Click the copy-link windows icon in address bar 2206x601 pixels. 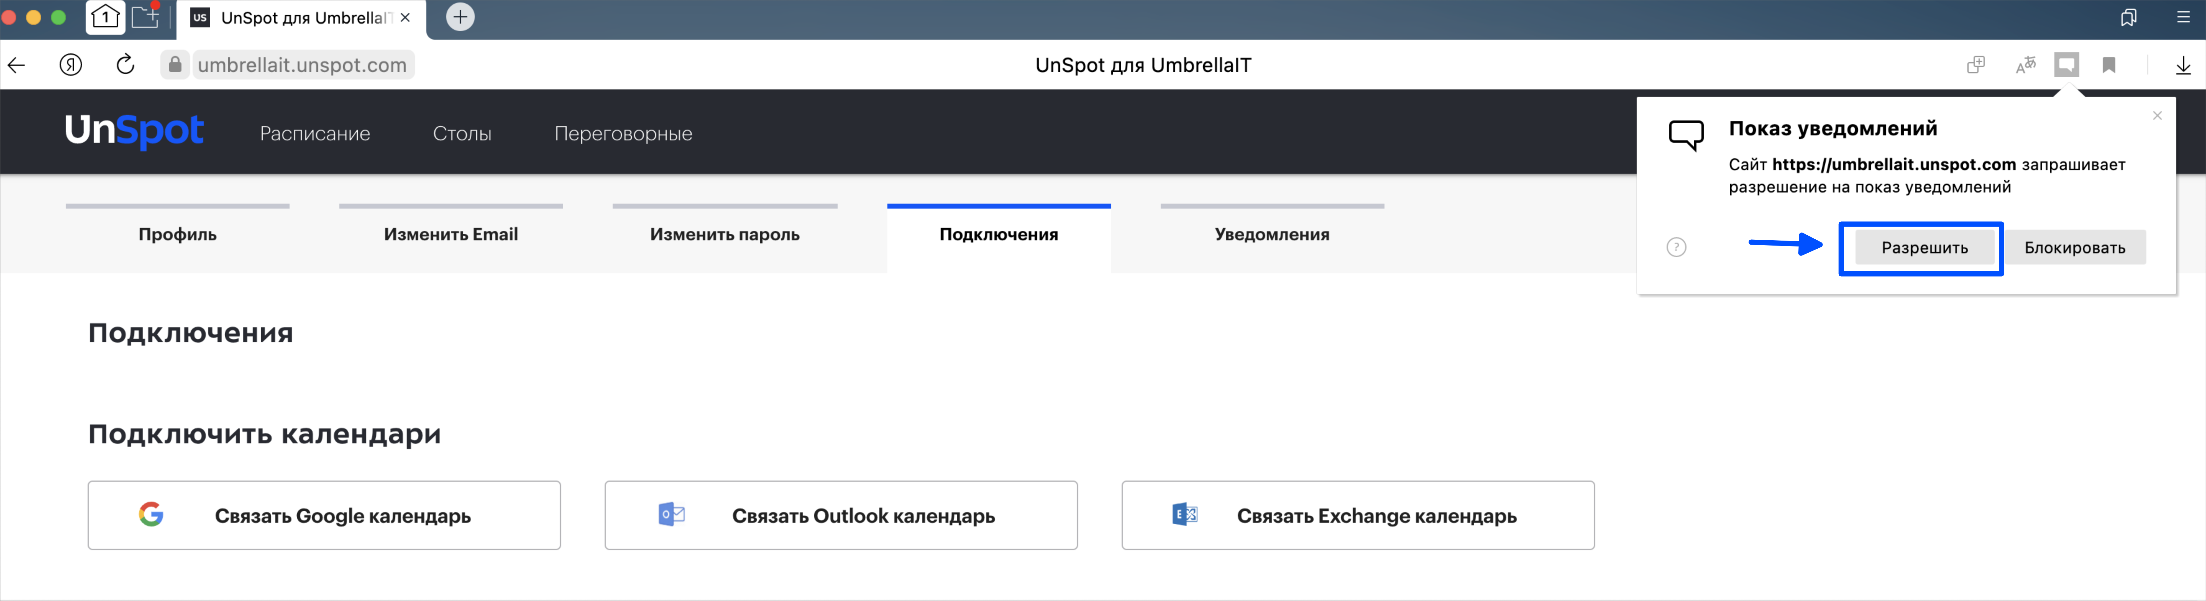(x=1976, y=65)
